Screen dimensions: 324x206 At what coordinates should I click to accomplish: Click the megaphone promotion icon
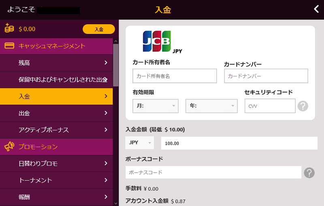pos(9,147)
